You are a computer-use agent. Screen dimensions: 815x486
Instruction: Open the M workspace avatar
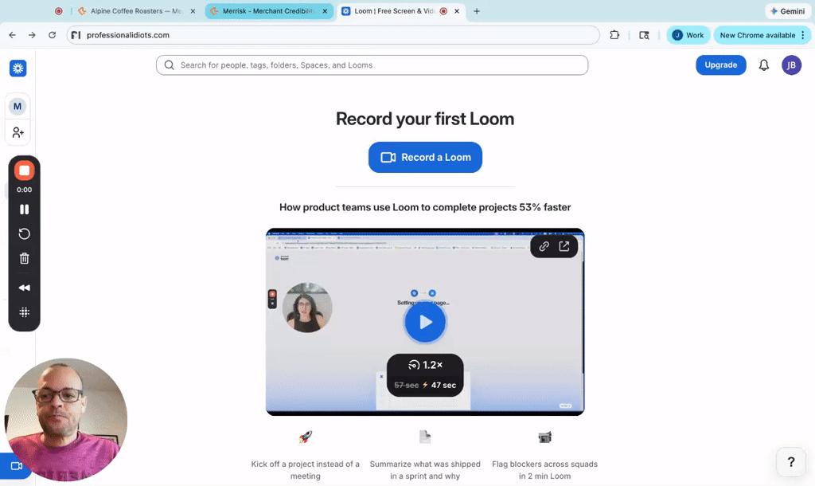pyautogui.click(x=18, y=106)
